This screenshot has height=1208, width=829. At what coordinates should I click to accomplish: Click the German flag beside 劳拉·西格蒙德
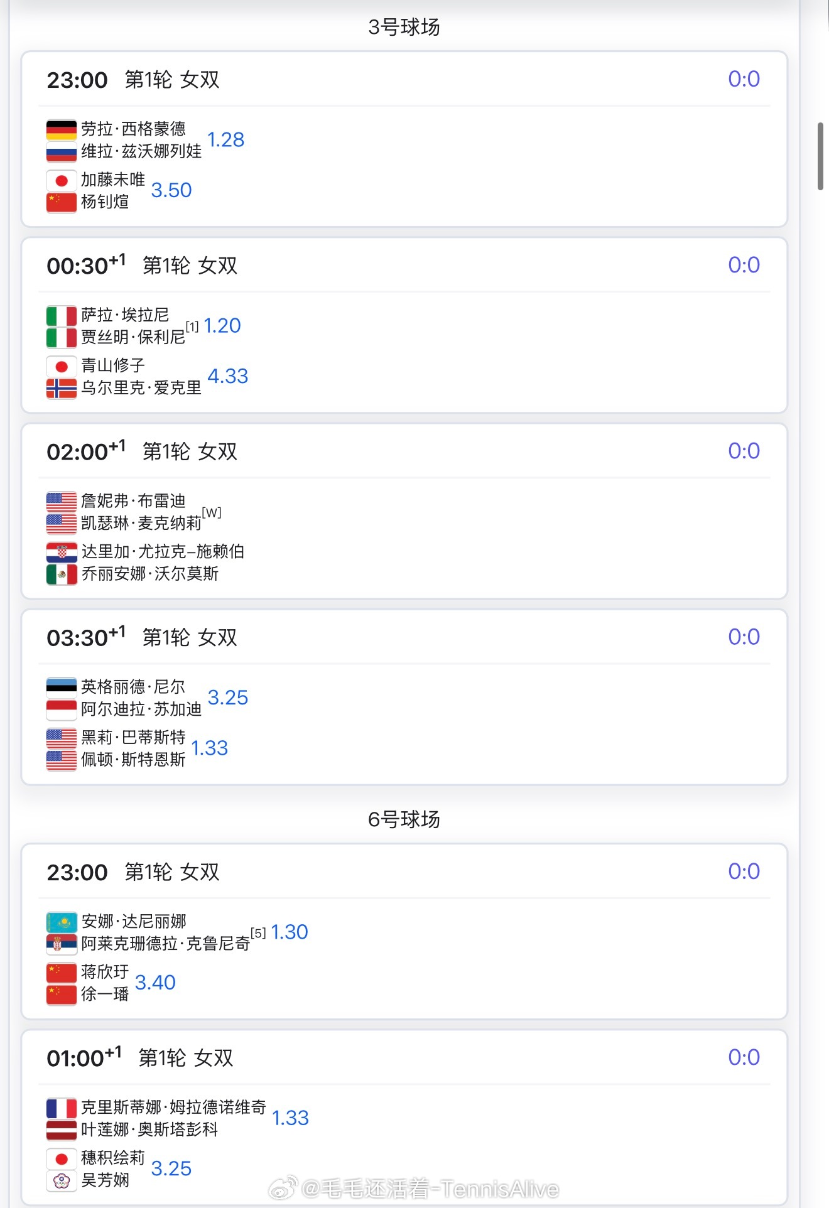(x=61, y=129)
